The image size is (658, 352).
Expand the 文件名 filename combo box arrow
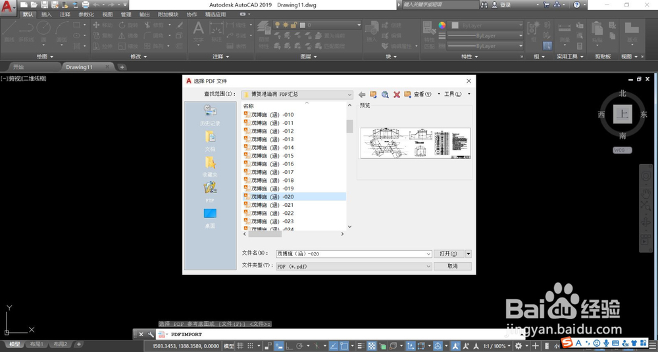click(428, 254)
